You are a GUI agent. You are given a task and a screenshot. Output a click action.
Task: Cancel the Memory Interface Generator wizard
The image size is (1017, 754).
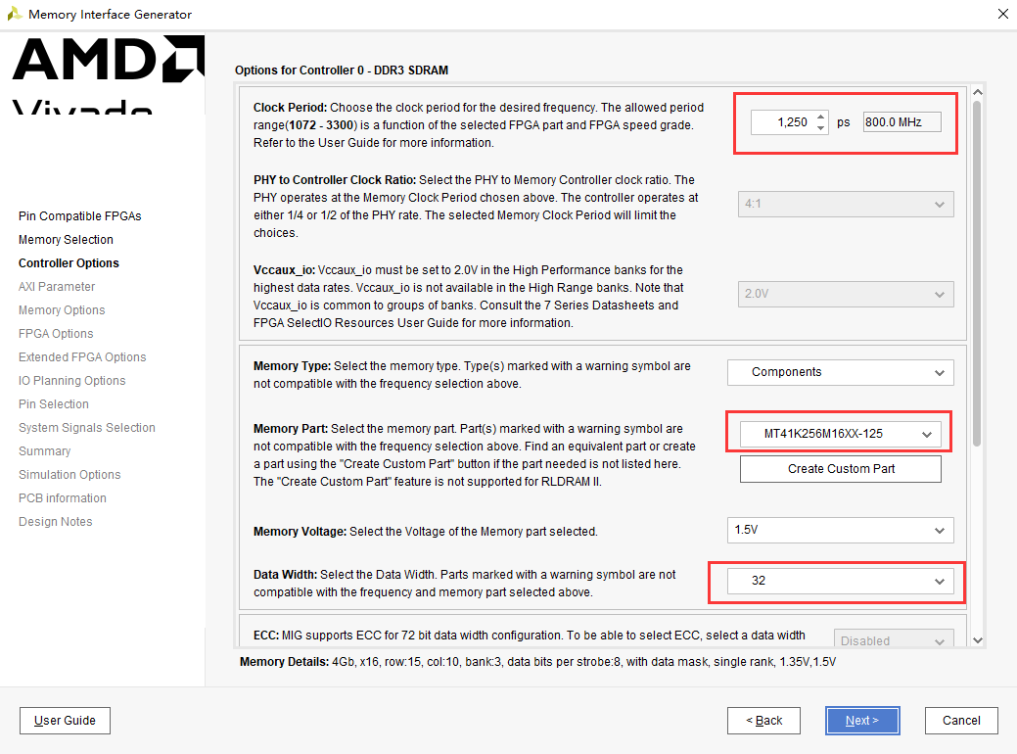click(960, 721)
